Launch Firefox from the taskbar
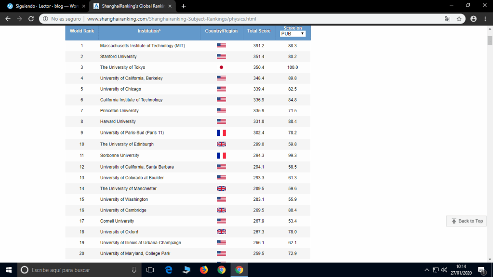Image resolution: width=493 pixels, height=277 pixels. click(x=203, y=270)
